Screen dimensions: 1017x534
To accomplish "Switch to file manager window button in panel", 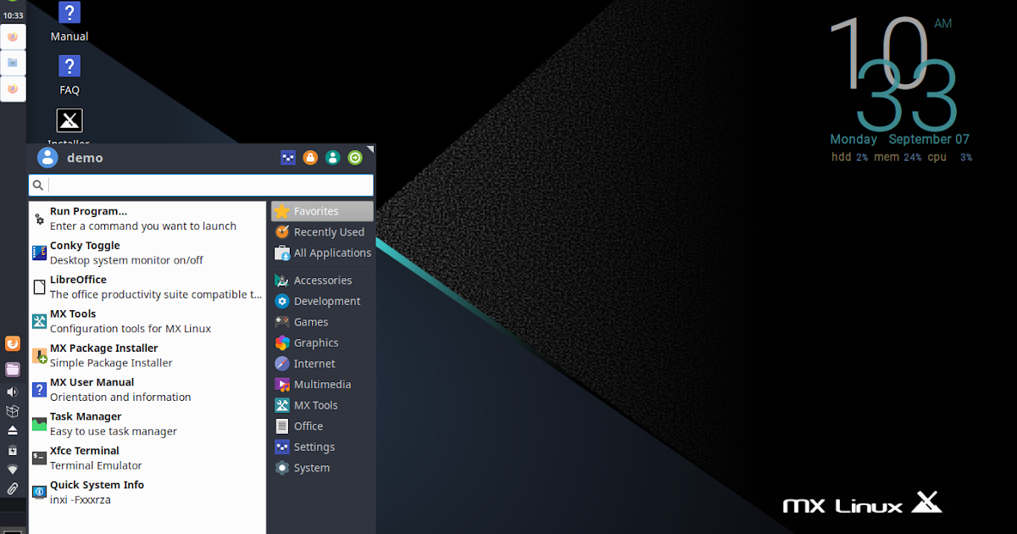I will (13, 63).
